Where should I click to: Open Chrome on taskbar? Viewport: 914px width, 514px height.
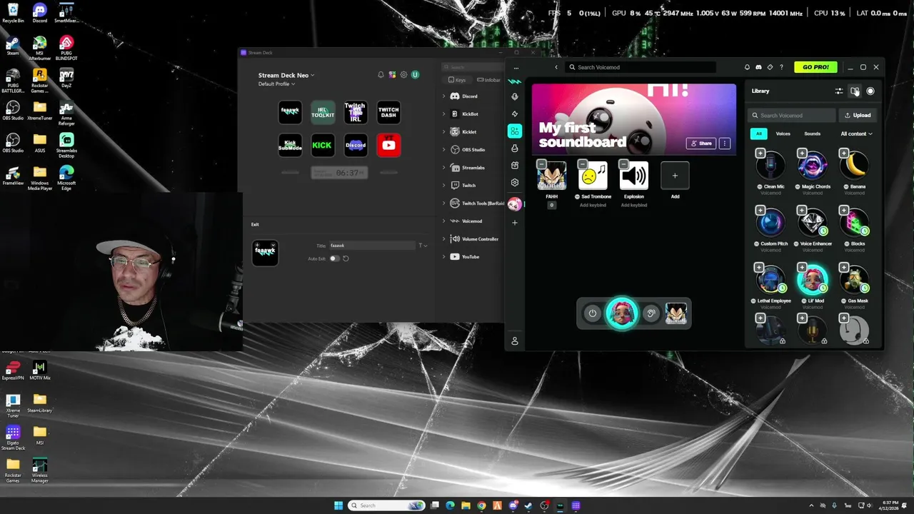tap(481, 505)
